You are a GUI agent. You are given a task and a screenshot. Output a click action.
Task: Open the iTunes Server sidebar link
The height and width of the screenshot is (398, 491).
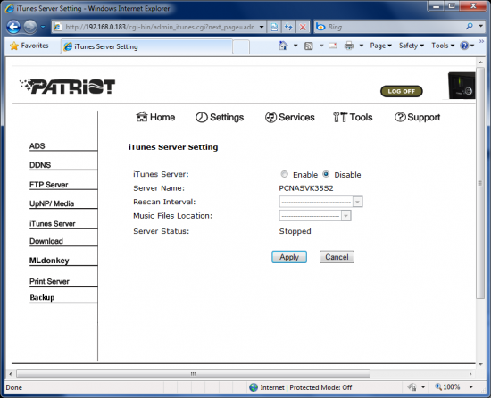(53, 224)
